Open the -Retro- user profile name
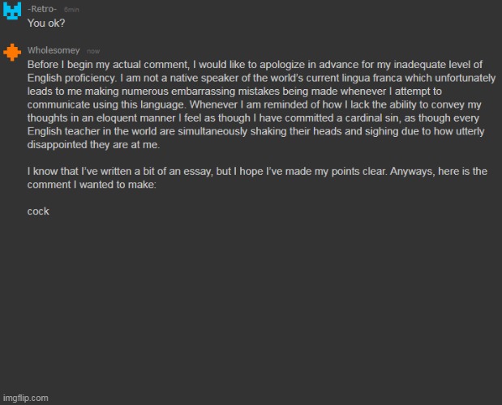Screen dimensions: 502x405 (42, 8)
